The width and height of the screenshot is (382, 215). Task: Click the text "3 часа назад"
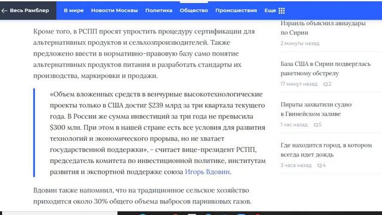point(296,165)
